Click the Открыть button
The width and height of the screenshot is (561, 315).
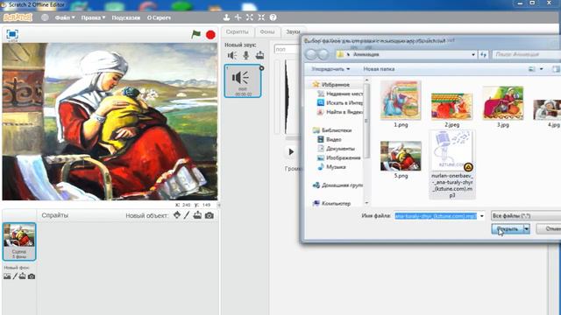(508, 229)
